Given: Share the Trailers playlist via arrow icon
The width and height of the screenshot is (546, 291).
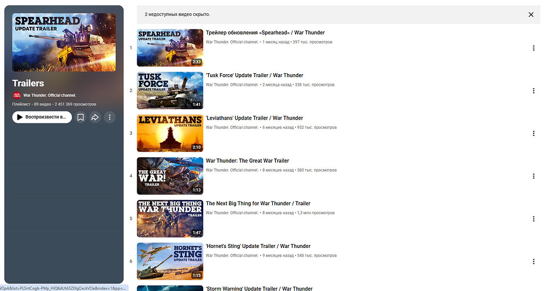Looking at the screenshot, I should click(95, 117).
